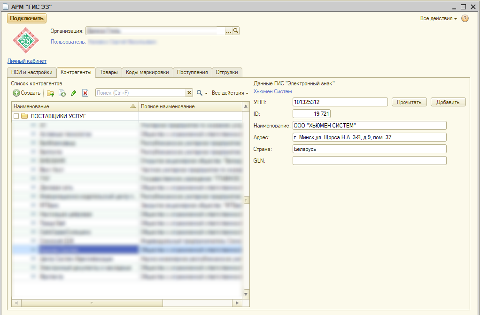Open the search magnifier dropdown in list toolbar
This screenshot has width=480, height=315.
pyautogui.click(x=202, y=93)
